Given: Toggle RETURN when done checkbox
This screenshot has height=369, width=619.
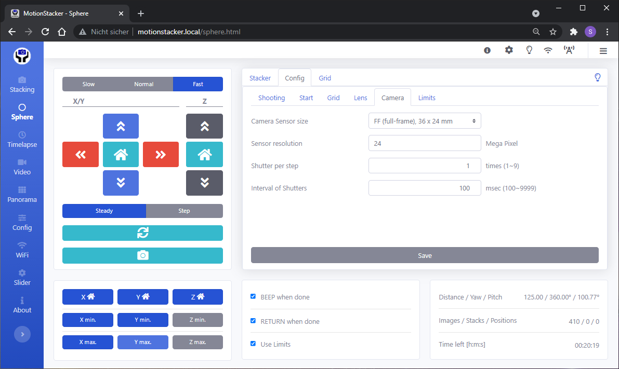Looking at the screenshot, I should 253,321.
